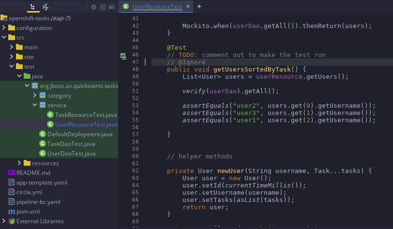Select the main folder label
The image size is (393, 229).
31,47
